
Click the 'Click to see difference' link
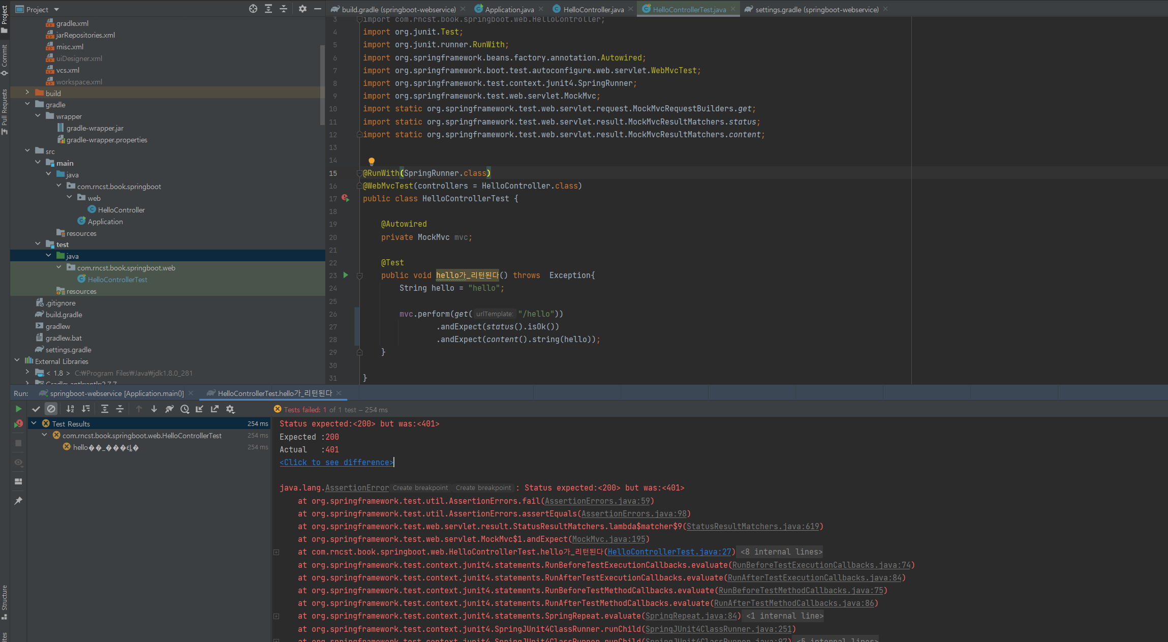tap(336, 462)
